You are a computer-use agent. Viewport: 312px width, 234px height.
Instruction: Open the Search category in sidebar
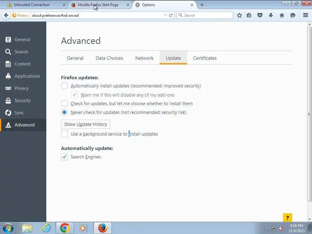pos(23,52)
